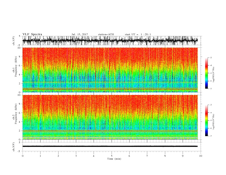Click the ch.2 "Frequency (kHz)" axis label
Screen dimensions: 226x175
coord(16,114)
